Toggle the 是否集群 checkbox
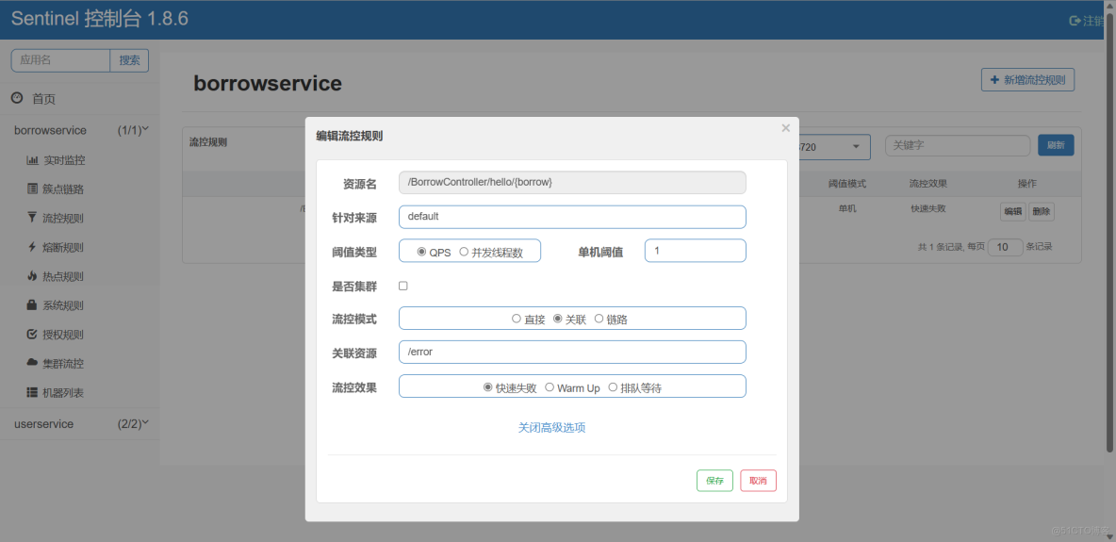The width and height of the screenshot is (1116, 542). (x=402, y=286)
